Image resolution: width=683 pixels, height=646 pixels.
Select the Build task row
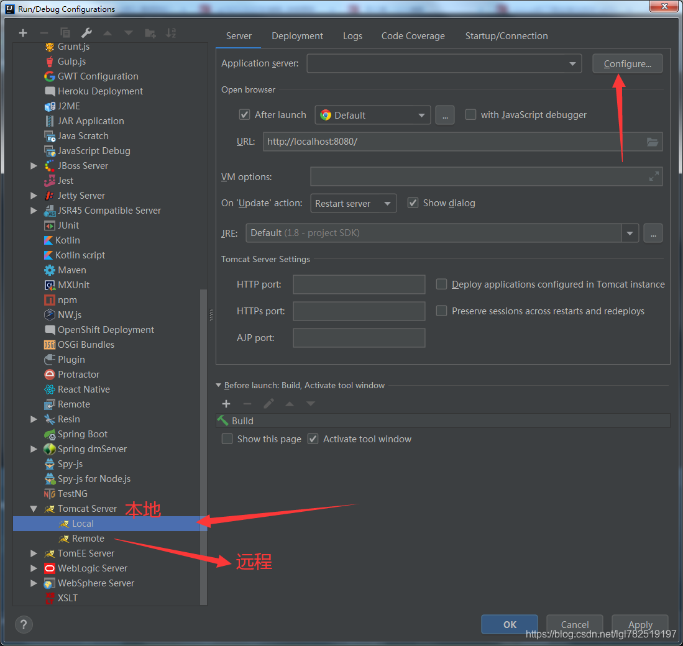click(442, 421)
